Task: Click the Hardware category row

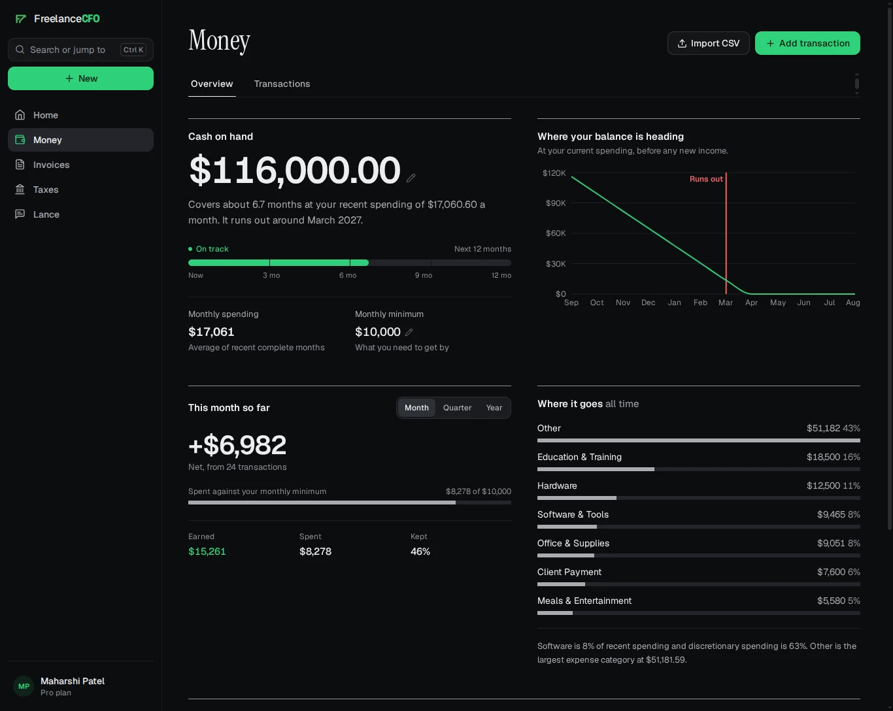Action: click(699, 490)
